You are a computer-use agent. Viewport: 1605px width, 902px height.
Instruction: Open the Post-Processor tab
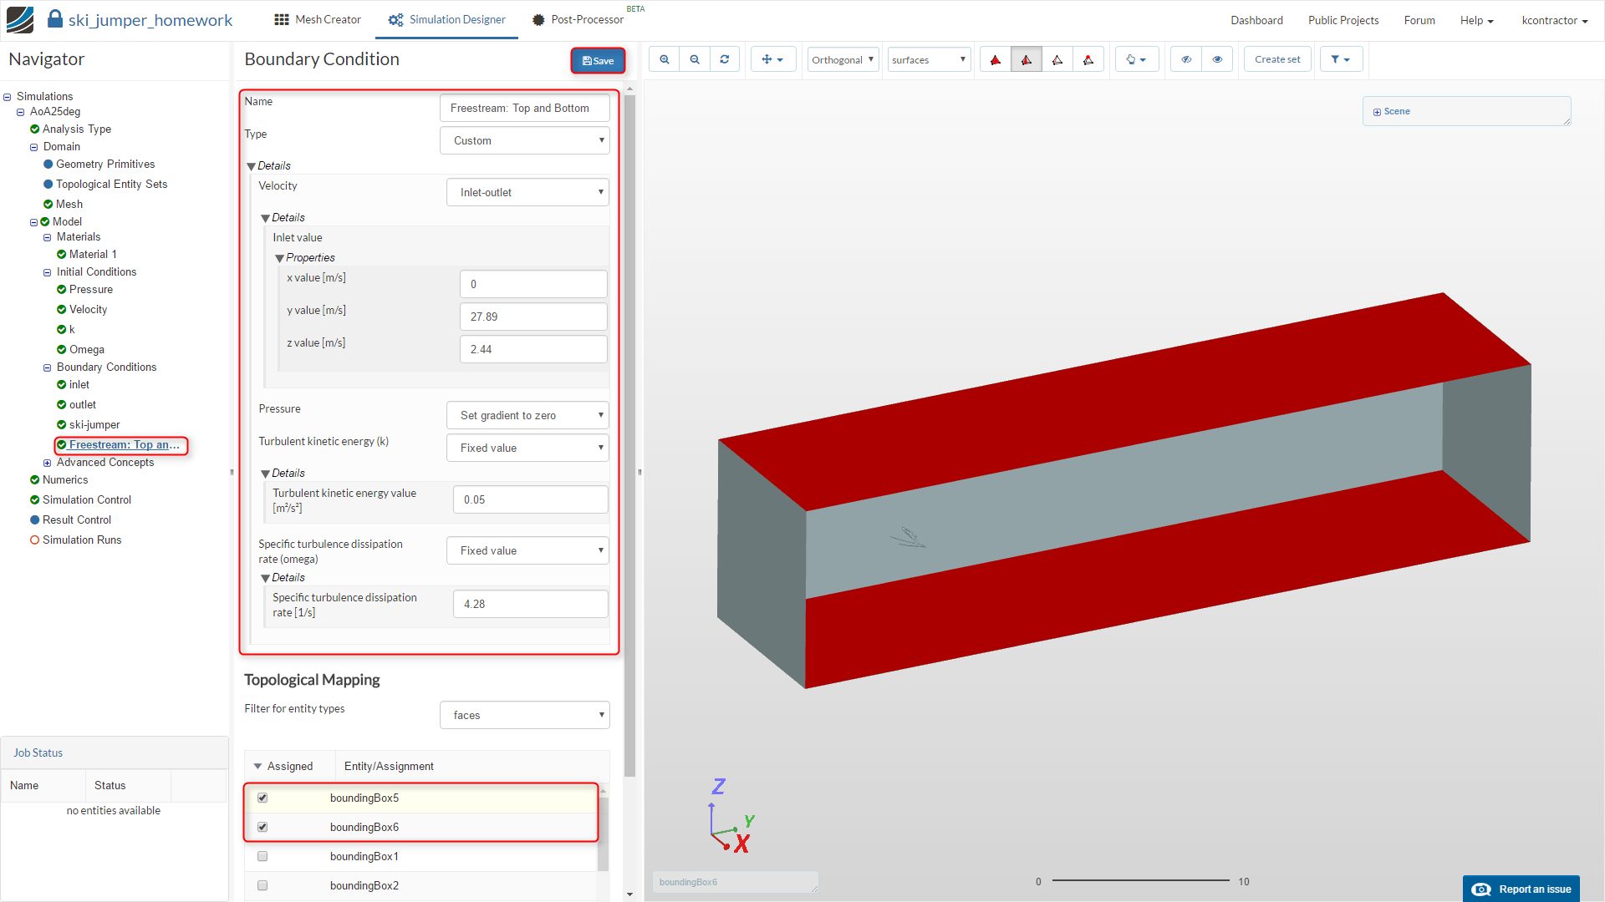578,19
